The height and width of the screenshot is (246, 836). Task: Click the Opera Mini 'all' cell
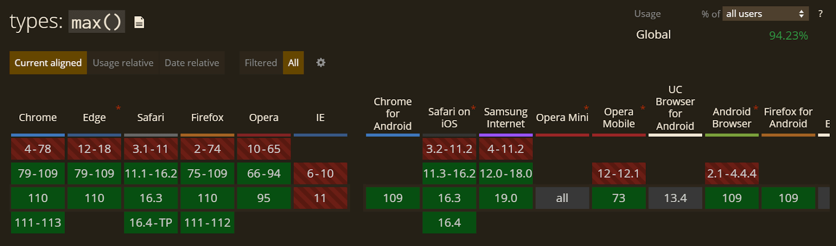pos(562,198)
